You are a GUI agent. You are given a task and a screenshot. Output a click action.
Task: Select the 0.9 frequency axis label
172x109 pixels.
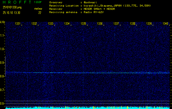coord(2,63)
